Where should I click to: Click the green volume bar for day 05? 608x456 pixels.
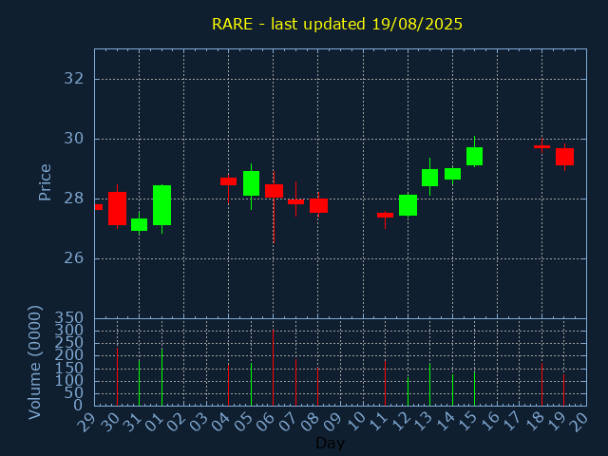[x=251, y=384]
